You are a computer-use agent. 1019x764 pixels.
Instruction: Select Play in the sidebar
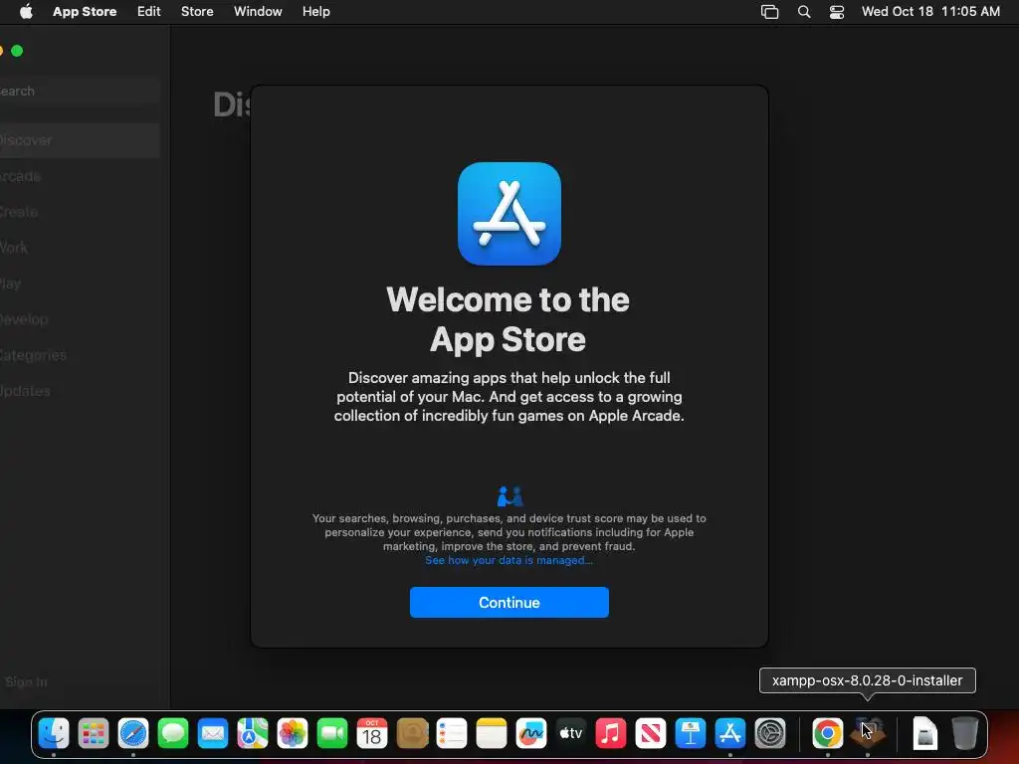(x=78, y=284)
